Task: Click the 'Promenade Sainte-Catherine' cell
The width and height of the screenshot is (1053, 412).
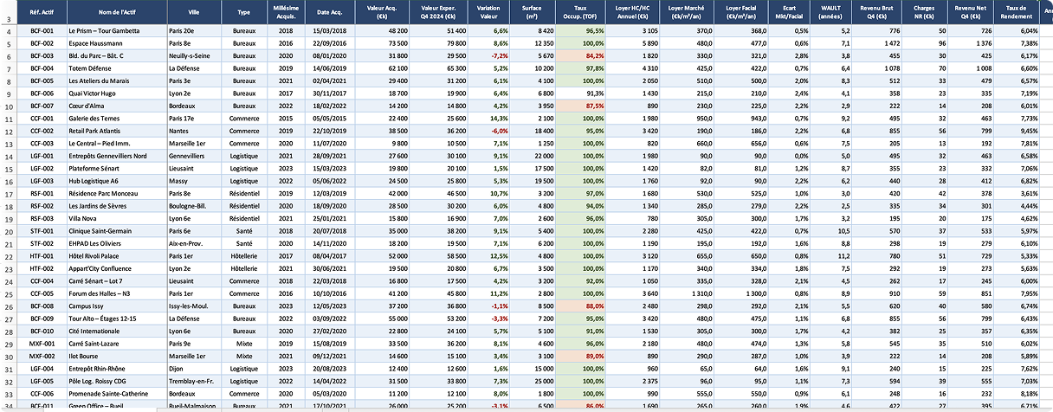Action: click(x=116, y=394)
